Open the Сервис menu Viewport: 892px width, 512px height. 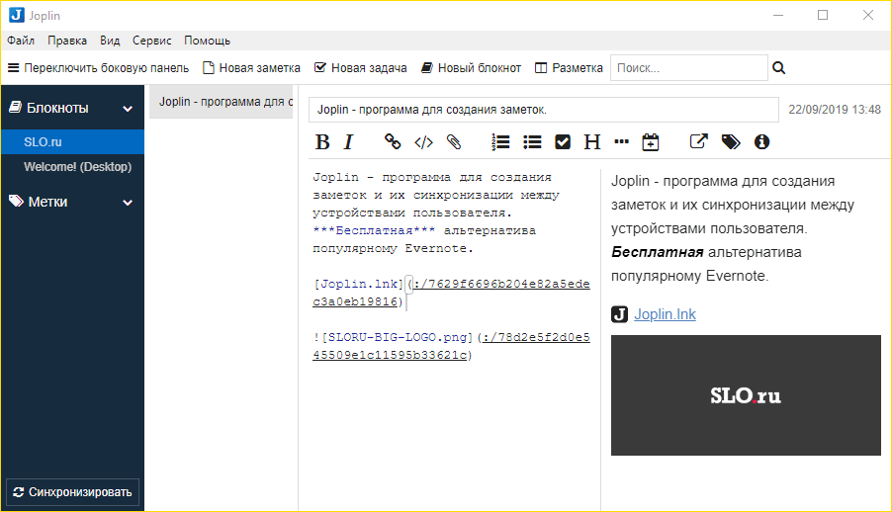(152, 41)
